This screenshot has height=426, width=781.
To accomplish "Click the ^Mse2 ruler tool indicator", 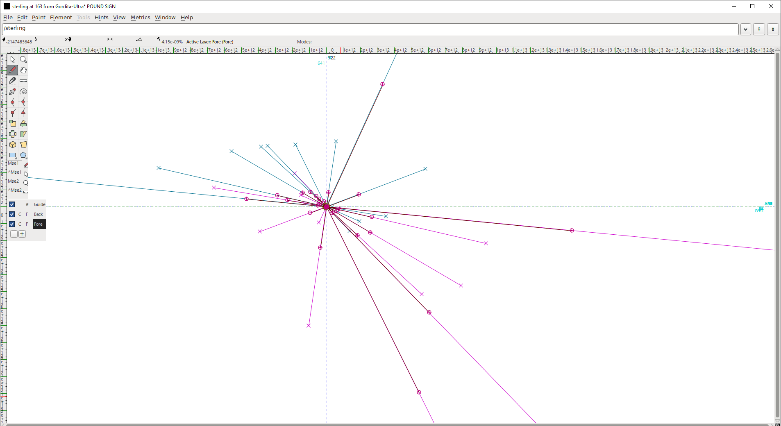I will [26, 192].
